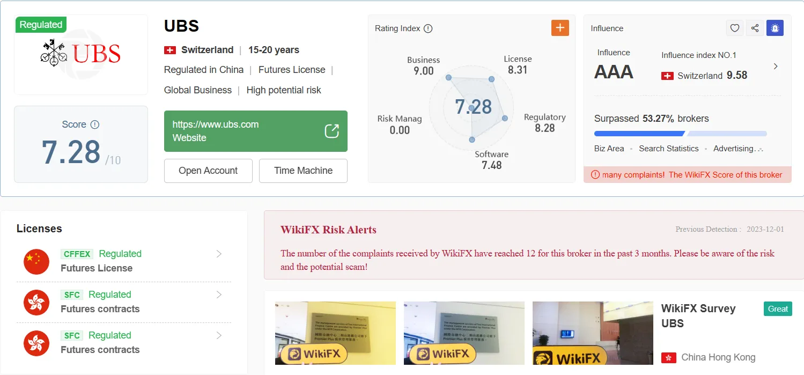Screen dimensions: 804x375
Task: Select the Advertising tab
Action: 734,149
